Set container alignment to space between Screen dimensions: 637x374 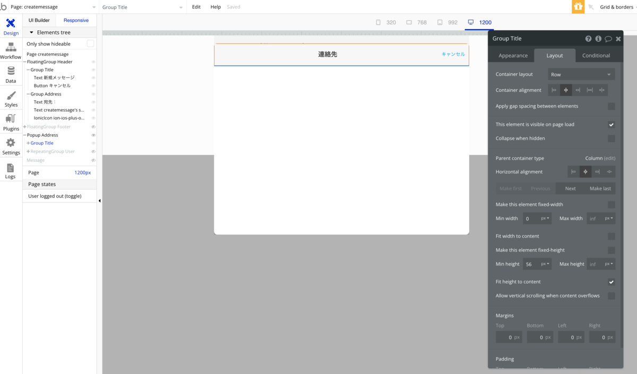590,90
